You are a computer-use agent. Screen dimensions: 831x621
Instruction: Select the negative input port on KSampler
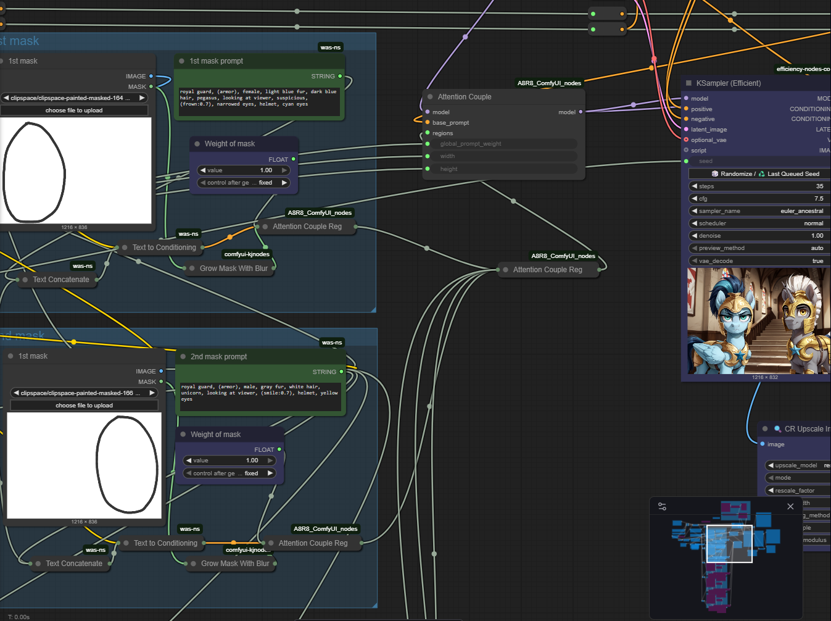686,119
